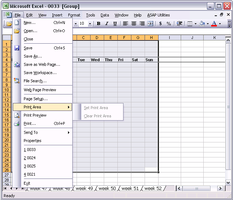This screenshot has width=233, height=200.
Task: Choose Exit from the File menu
Action: (43, 183)
